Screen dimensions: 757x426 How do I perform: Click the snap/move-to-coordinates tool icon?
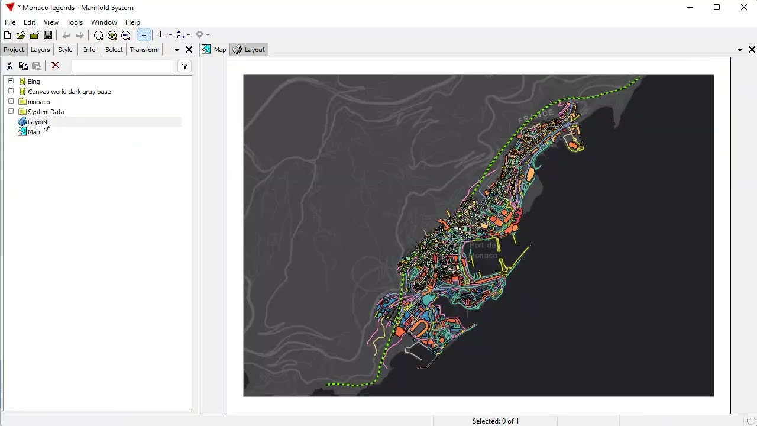(180, 35)
